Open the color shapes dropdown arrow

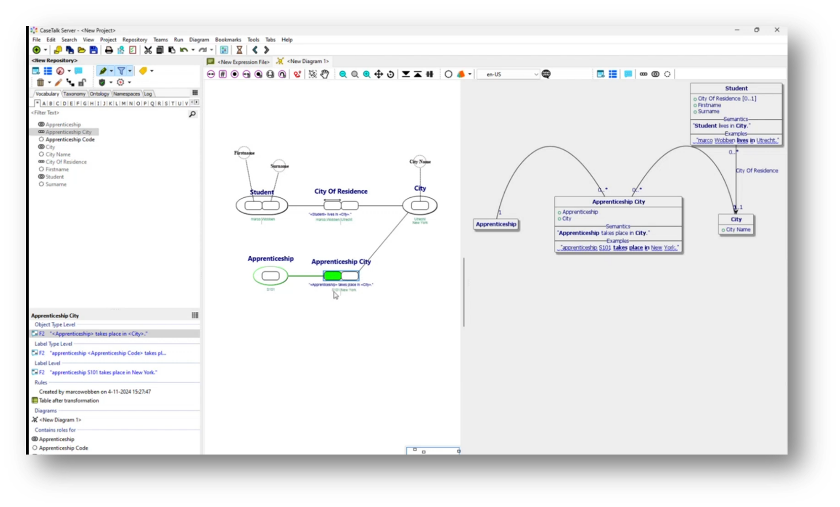click(x=470, y=74)
